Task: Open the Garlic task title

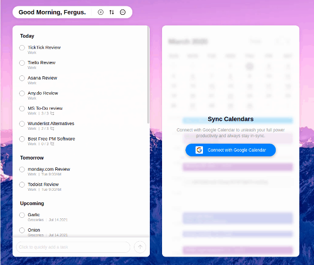Action: pyautogui.click(x=33, y=215)
